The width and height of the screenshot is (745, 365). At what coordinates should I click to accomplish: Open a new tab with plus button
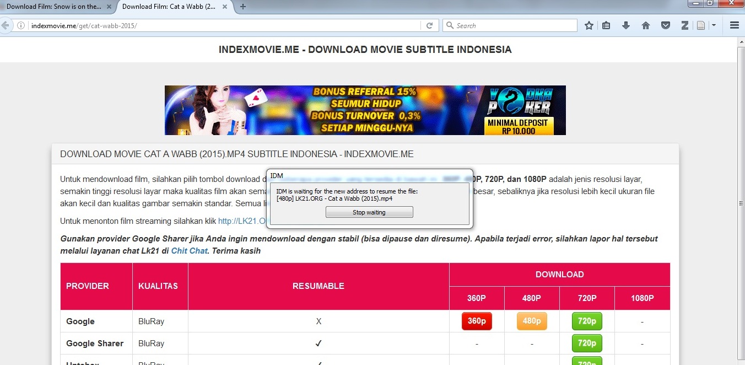[243, 7]
